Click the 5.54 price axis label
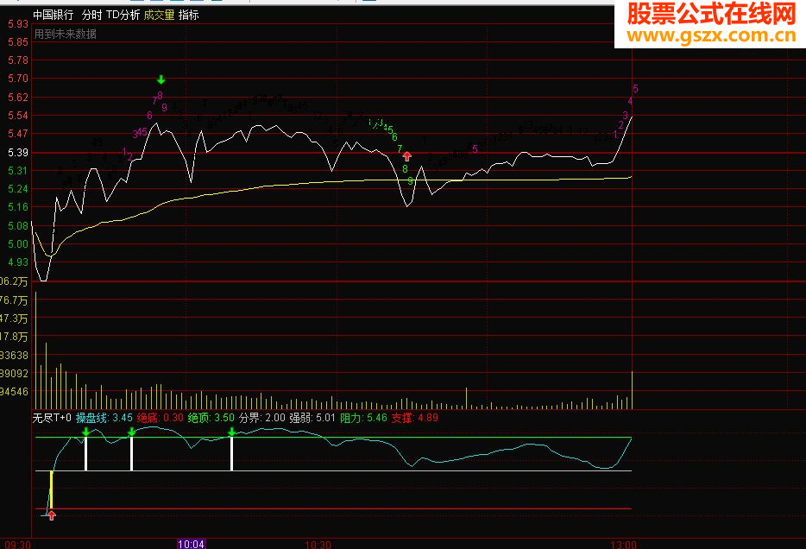Image resolution: width=806 pixels, height=549 pixels. [18, 115]
